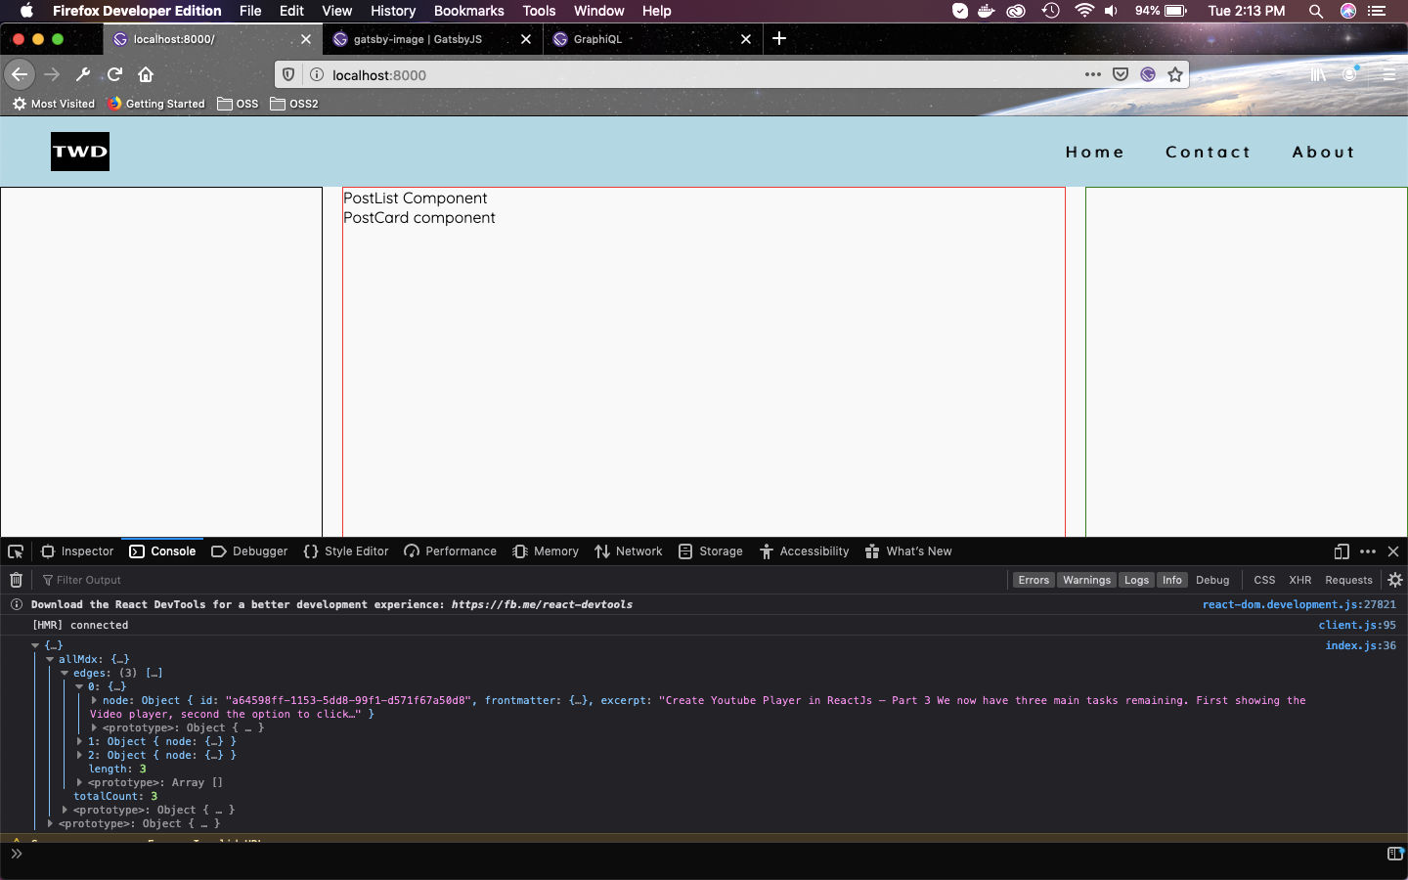Open the Tools menu in menu bar
1408x880 pixels.
(539, 11)
